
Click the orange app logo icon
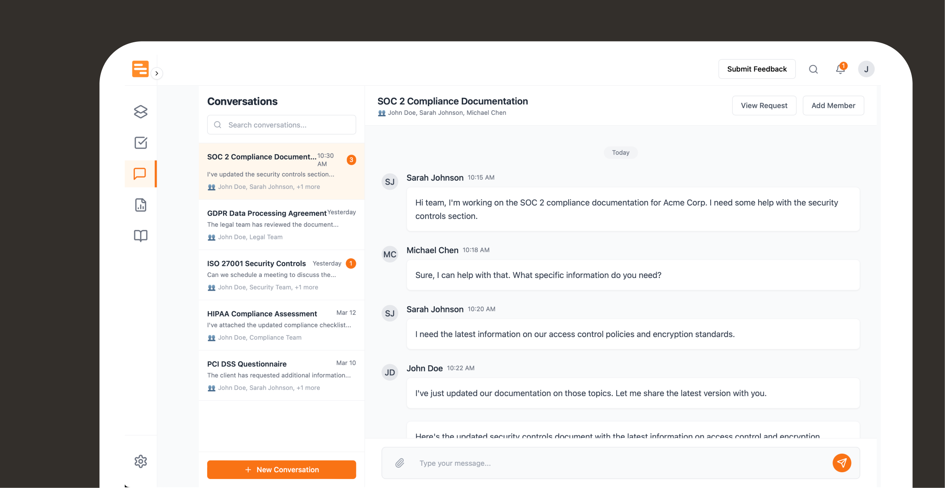(140, 69)
